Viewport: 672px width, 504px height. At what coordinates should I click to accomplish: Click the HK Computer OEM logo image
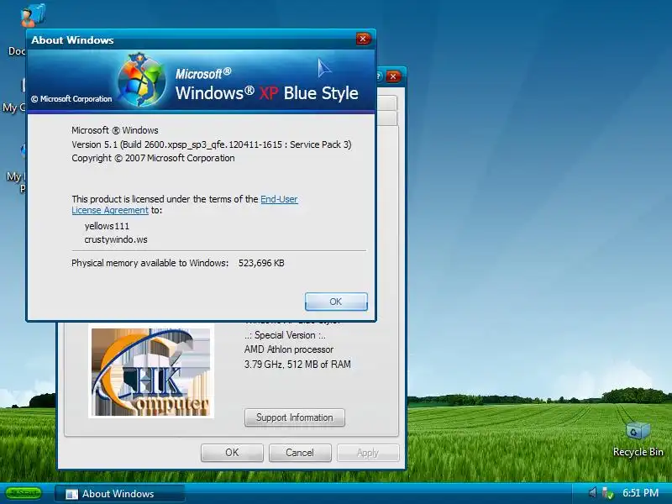pyautogui.click(x=151, y=371)
